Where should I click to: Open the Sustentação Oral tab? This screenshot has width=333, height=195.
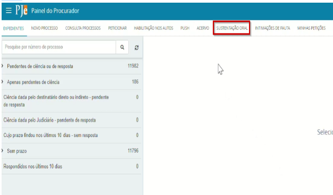(232, 28)
